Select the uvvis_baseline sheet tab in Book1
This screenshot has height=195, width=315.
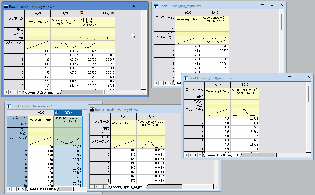coord(42,189)
